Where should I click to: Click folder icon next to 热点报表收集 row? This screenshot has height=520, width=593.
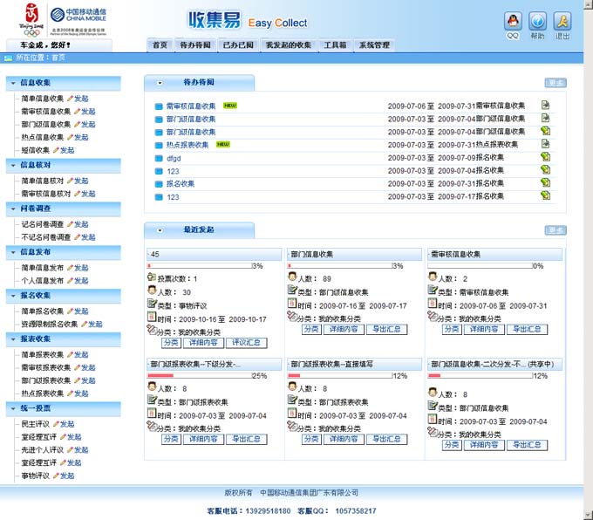pos(159,146)
